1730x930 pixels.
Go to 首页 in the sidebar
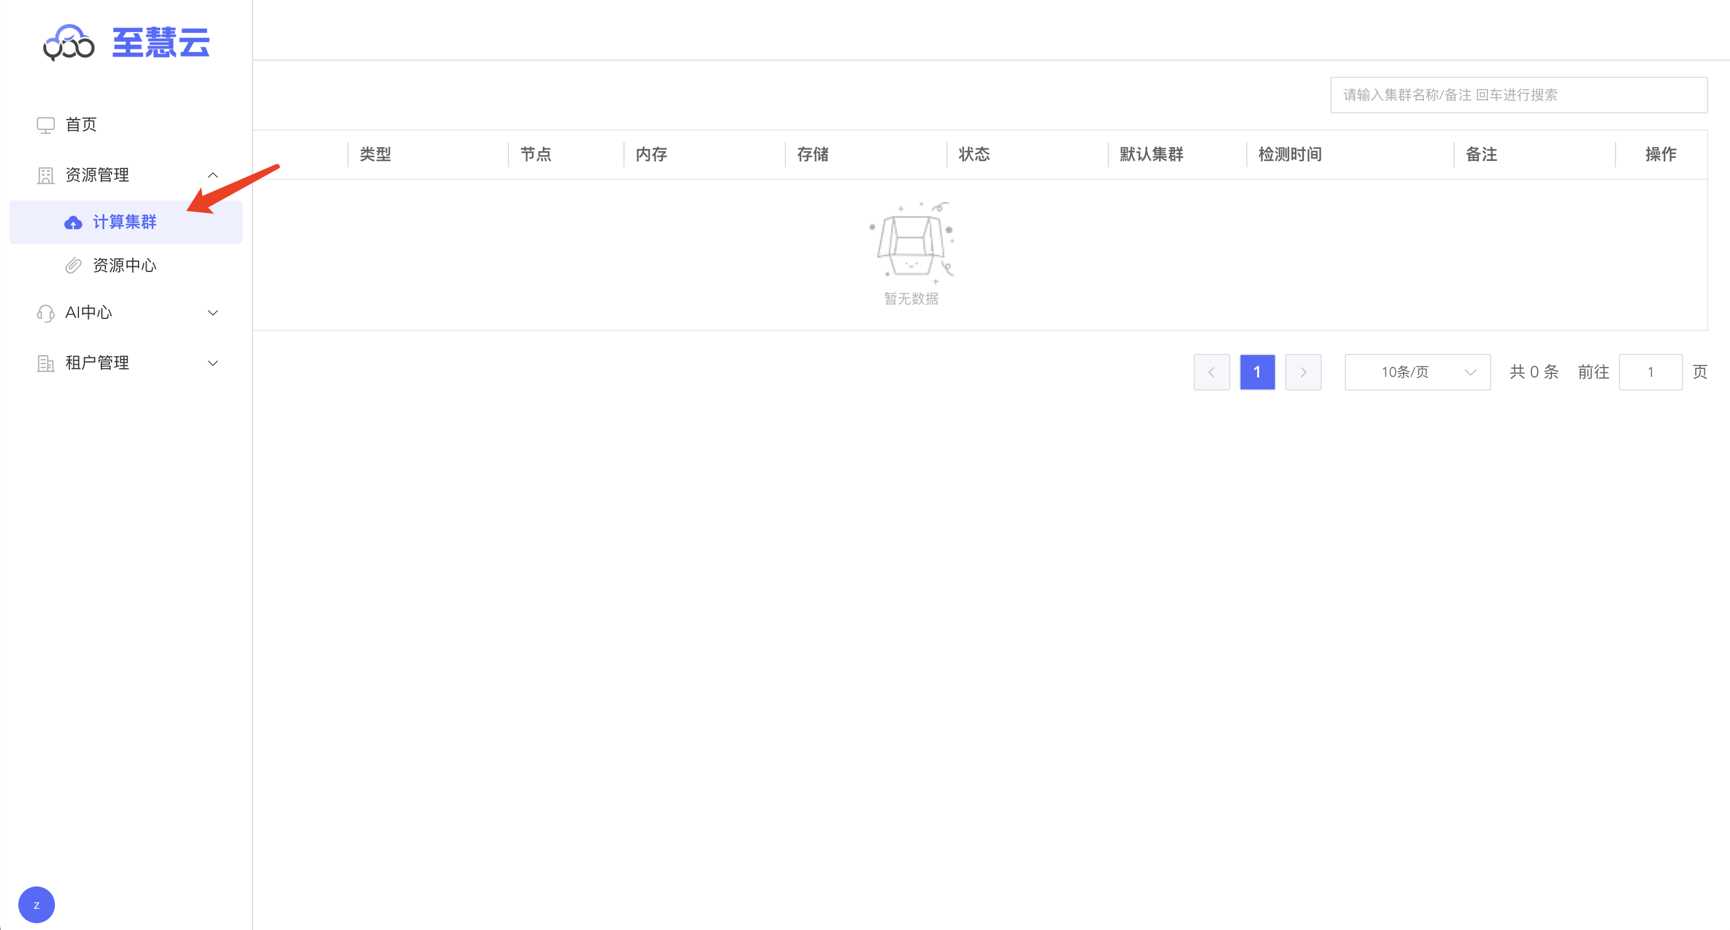81,125
